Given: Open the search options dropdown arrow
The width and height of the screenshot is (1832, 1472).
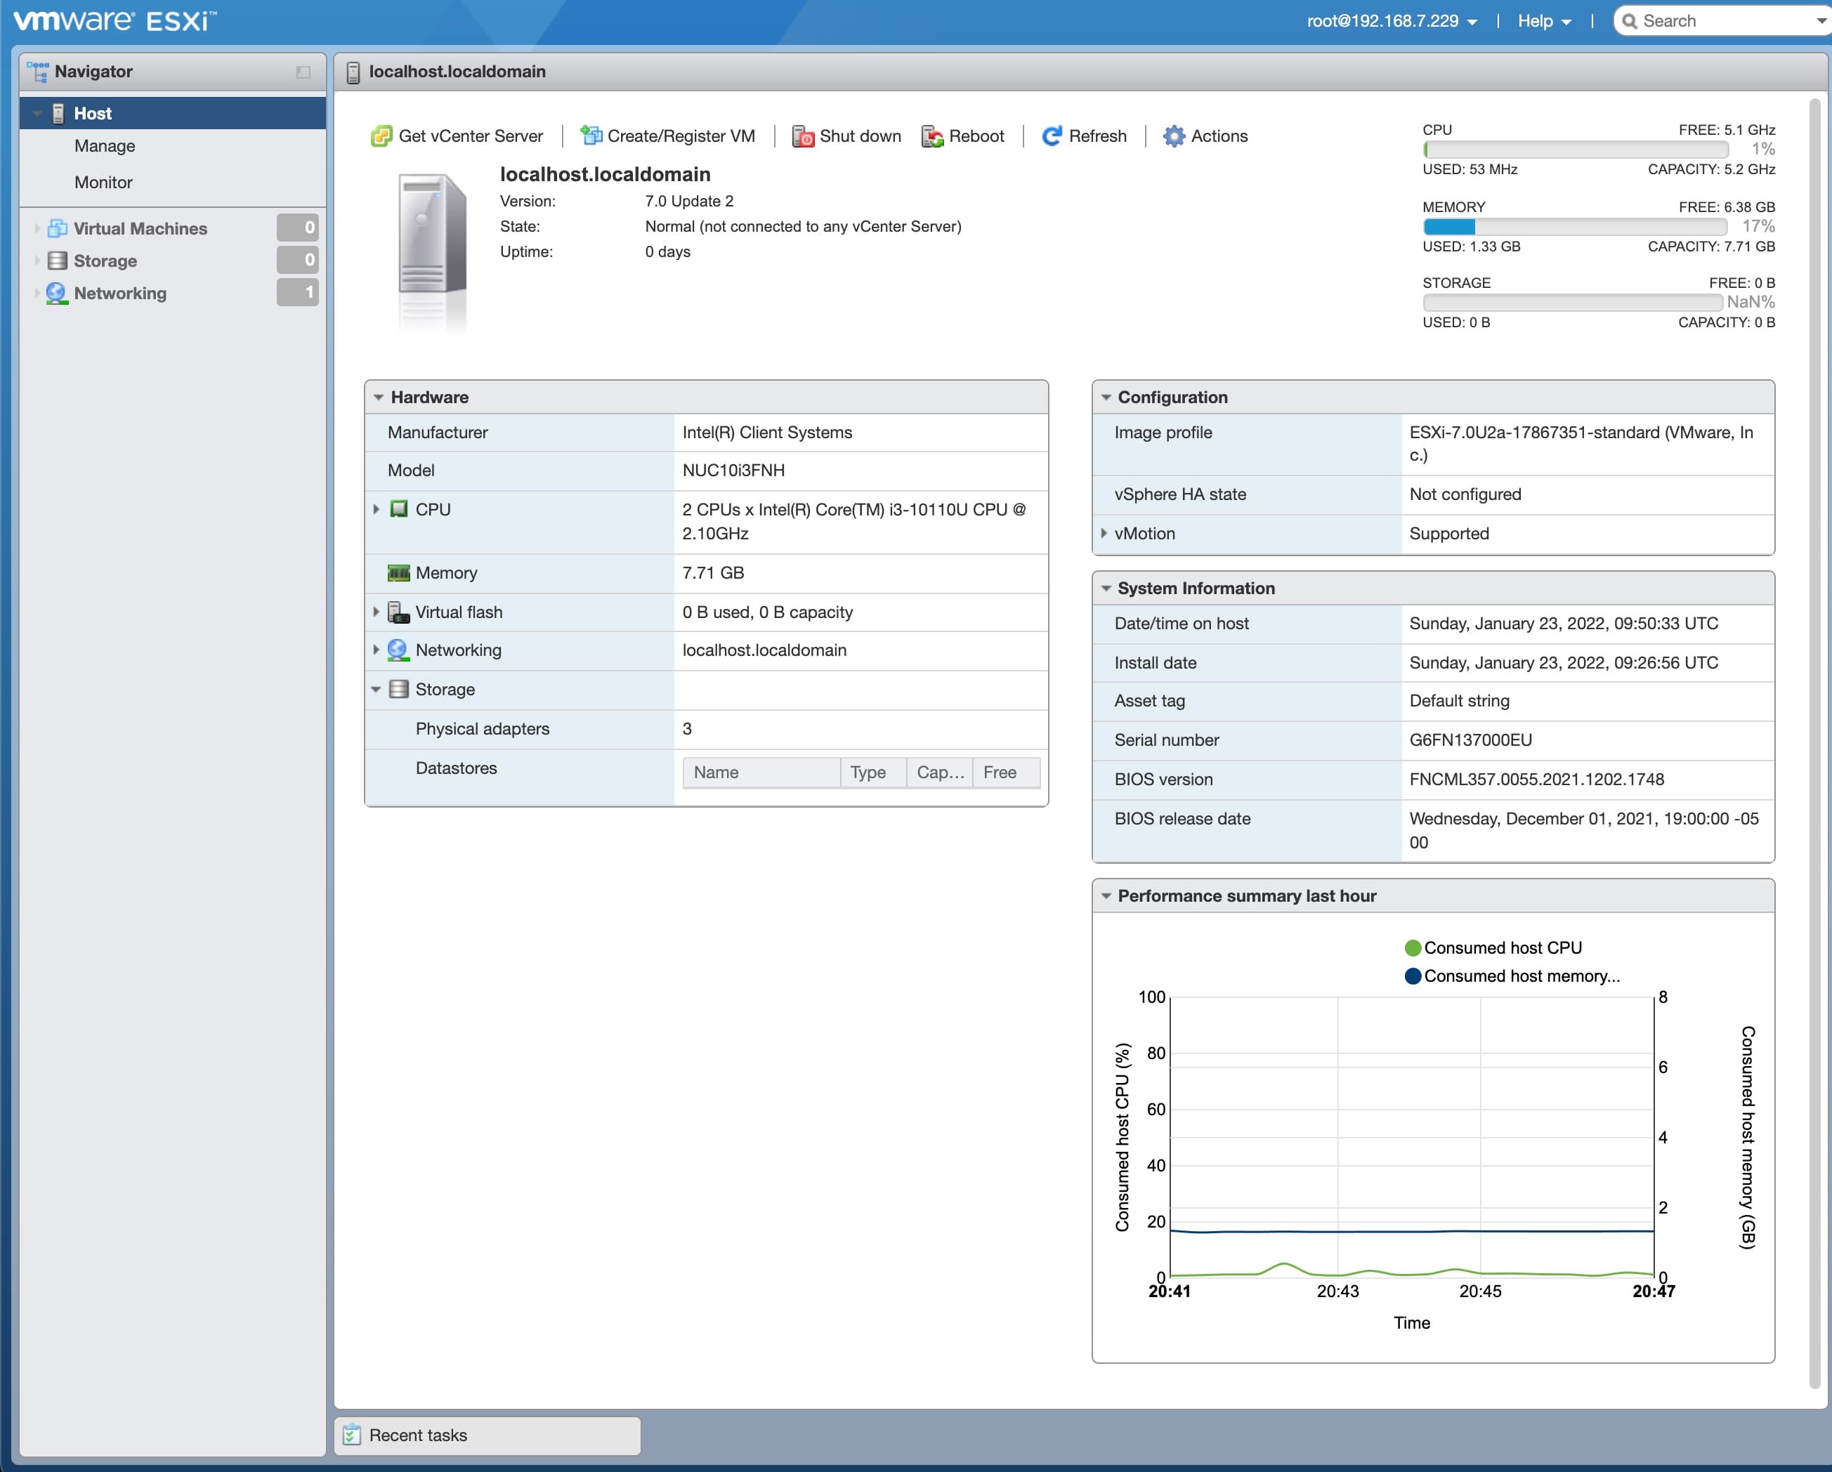Looking at the screenshot, I should tap(1819, 22).
